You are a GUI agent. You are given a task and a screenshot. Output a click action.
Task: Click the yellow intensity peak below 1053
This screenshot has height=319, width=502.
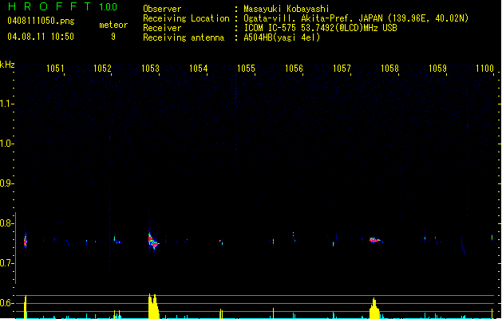[x=153, y=306]
